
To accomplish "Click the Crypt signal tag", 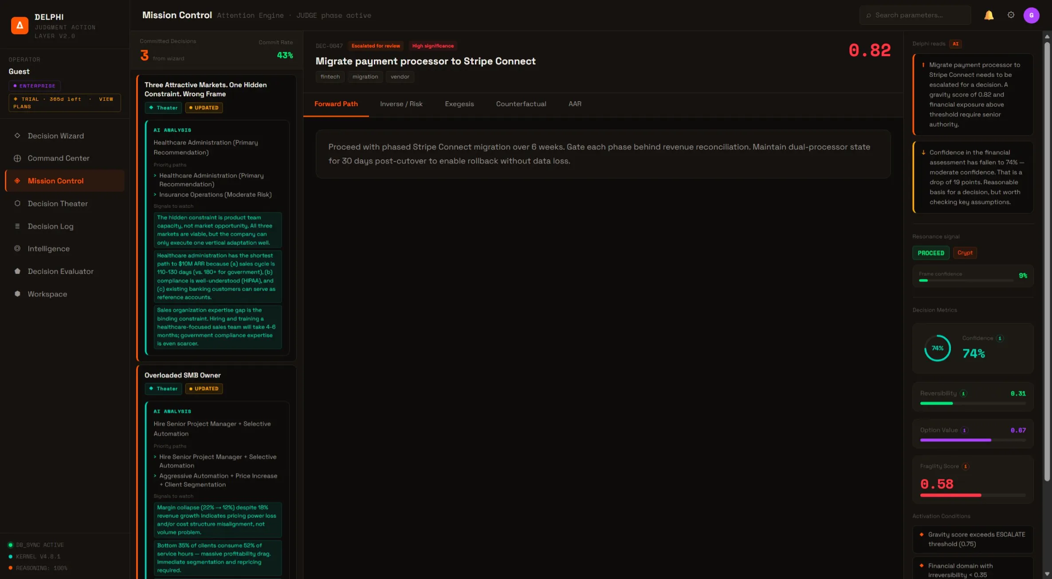I will 965,253.
